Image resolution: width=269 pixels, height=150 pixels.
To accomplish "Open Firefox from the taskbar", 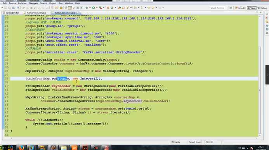I will (21, 147).
